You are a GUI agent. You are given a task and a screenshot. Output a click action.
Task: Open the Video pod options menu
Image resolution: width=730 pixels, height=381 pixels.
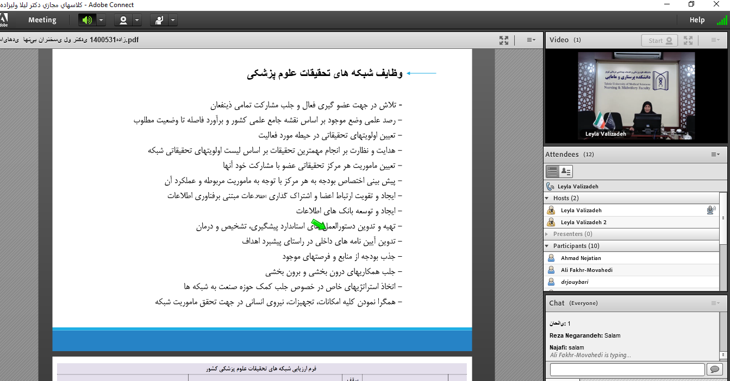pos(715,40)
